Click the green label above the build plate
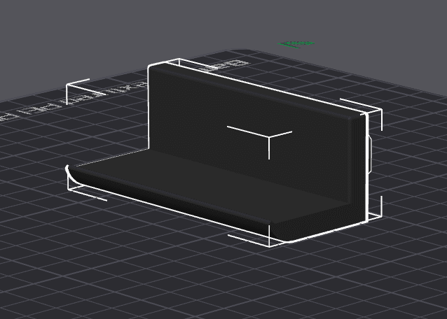The width and height of the screenshot is (447, 319). click(296, 44)
